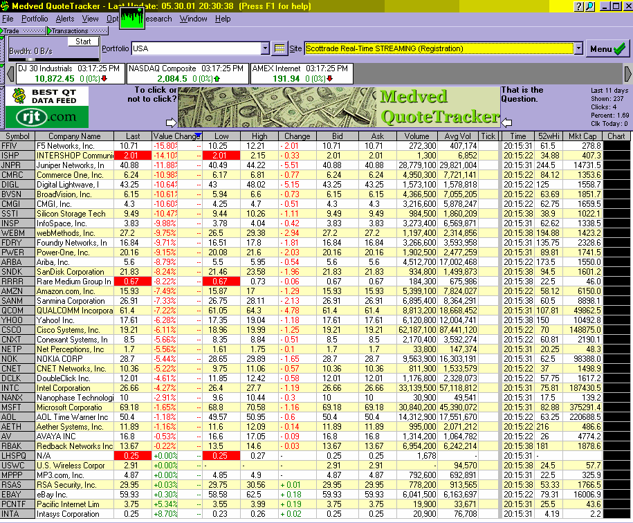The image size is (633, 523).
Task: Click the help question mark icon in title bar
Action: pyautogui.click(x=579, y=6)
